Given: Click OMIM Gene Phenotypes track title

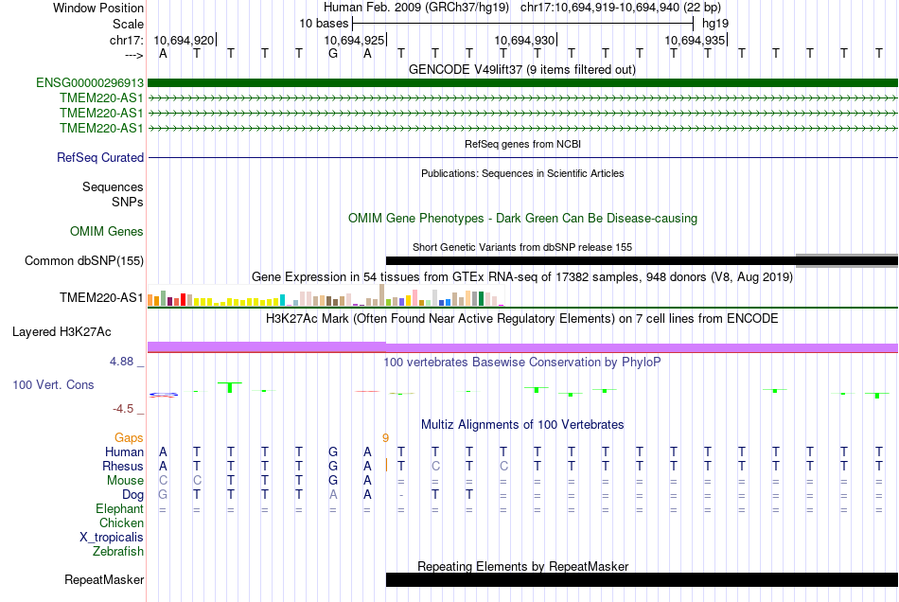Looking at the screenshot, I should pyautogui.click(x=523, y=219).
